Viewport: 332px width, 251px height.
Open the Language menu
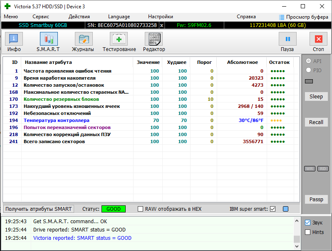(119, 17)
